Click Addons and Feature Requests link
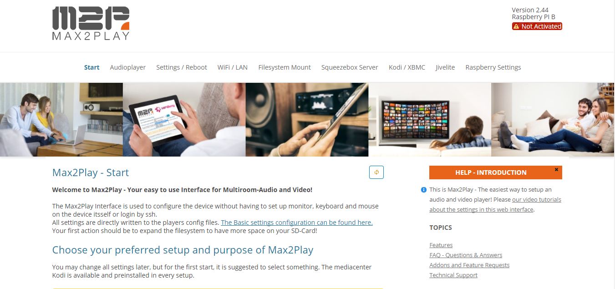This screenshot has width=615, height=289. point(469,265)
